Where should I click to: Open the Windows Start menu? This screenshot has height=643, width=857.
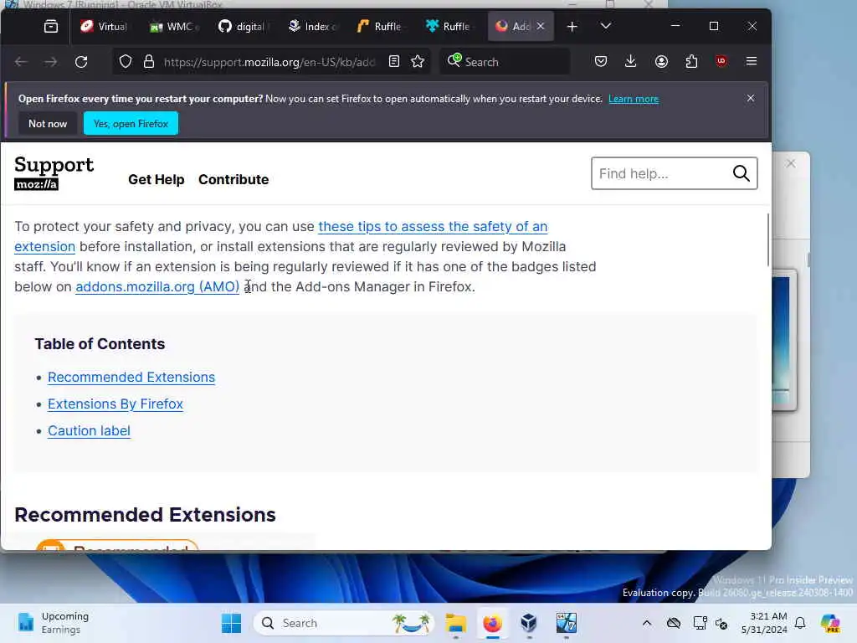tap(231, 623)
